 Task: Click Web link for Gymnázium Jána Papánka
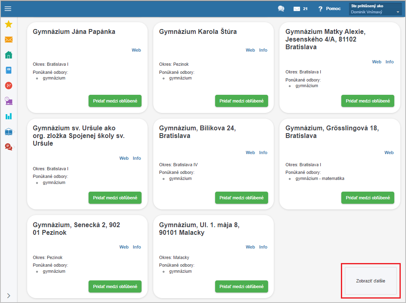pyautogui.click(x=136, y=50)
